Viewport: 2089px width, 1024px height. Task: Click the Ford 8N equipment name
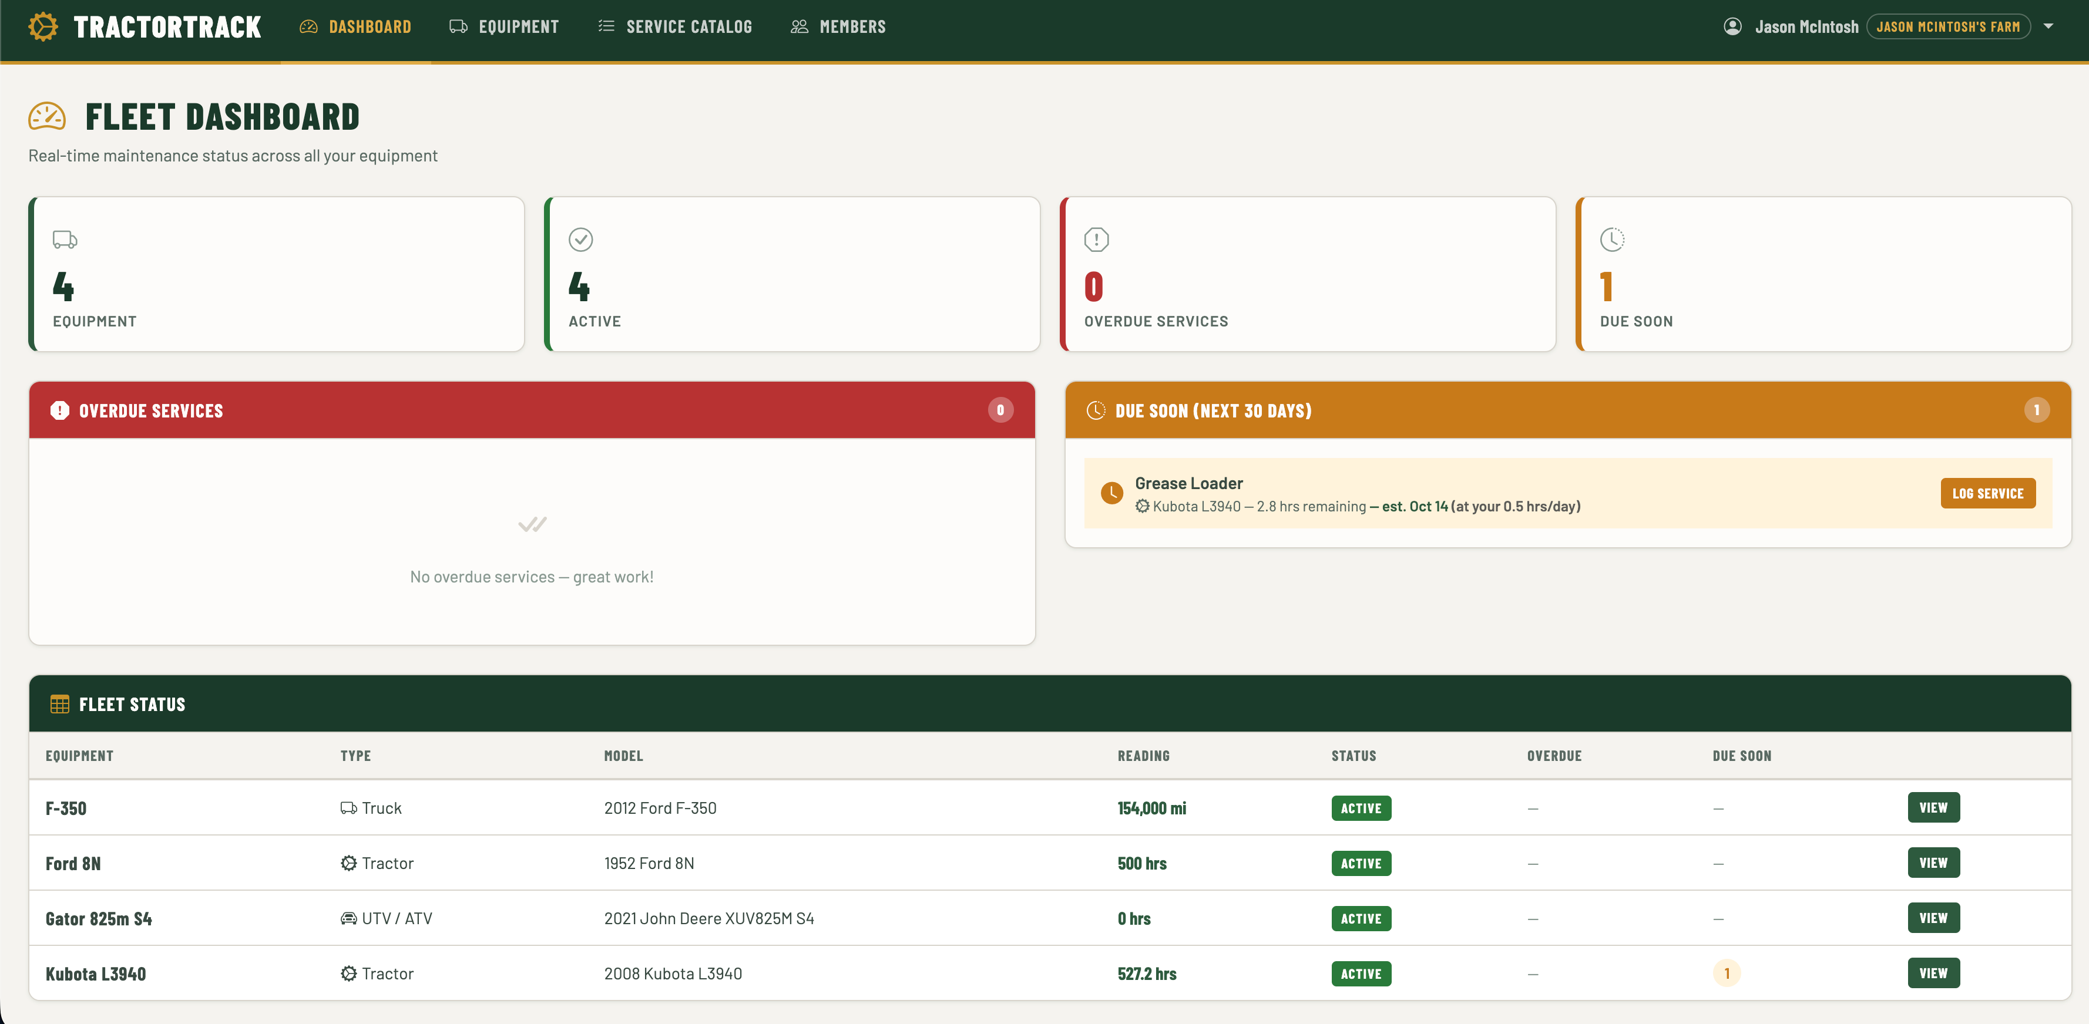tap(73, 864)
